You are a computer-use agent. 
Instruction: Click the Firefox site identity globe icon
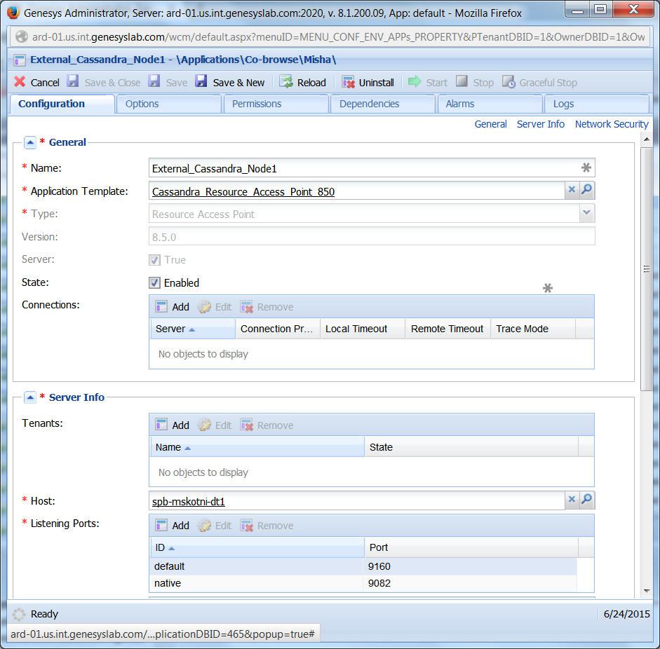[22, 37]
